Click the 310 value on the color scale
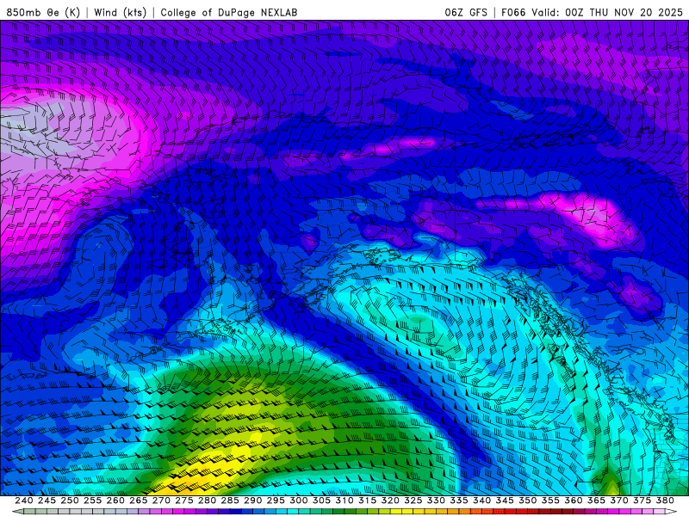 click(x=344, y=501)
